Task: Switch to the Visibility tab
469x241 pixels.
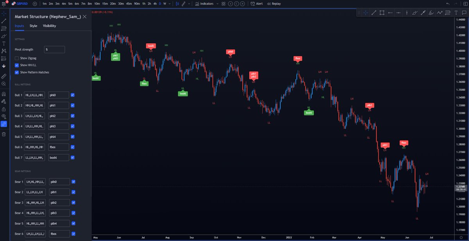Action: (x=49, y=26)
